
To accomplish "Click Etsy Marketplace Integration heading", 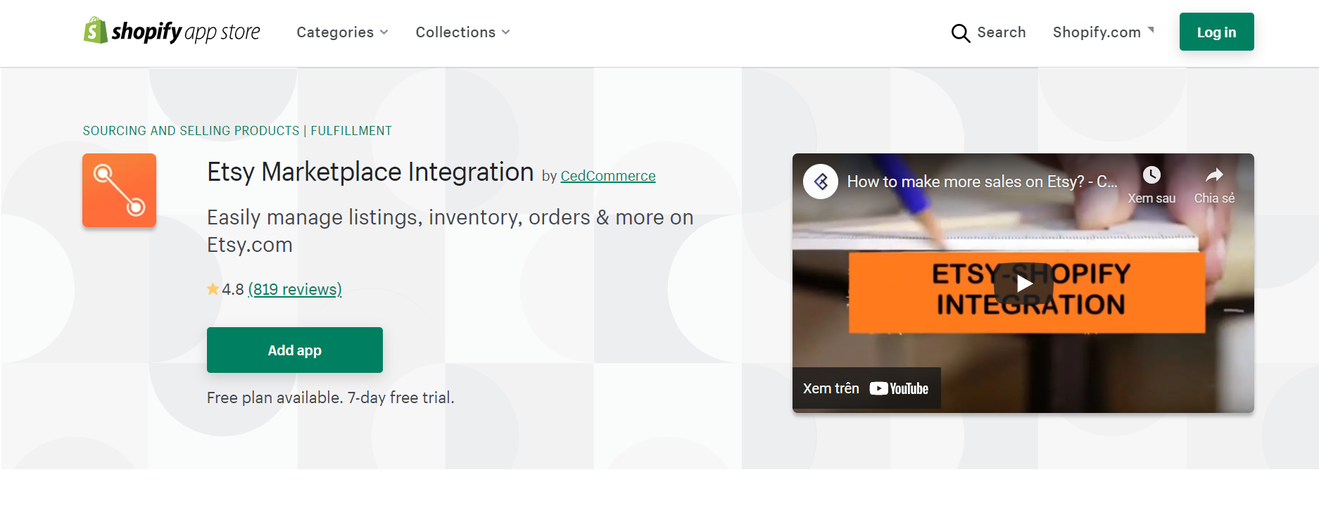I will 370,172.
